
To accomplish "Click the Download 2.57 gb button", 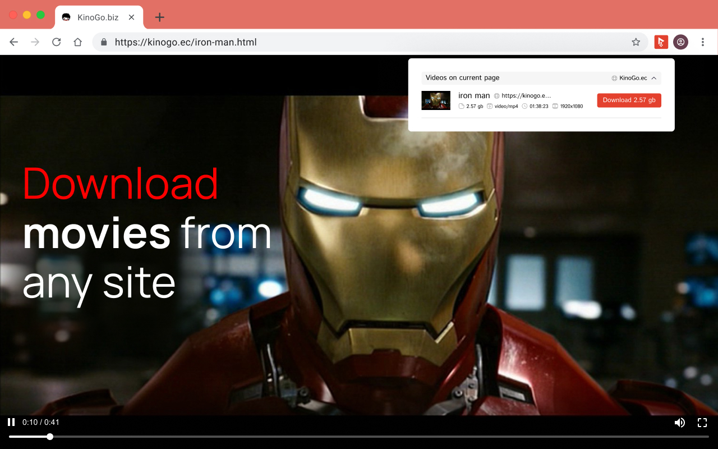I will pyautogui.click(x=629, y=100).
